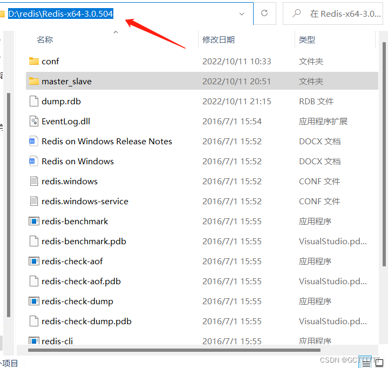This screenshot has width=388, height=368.
Task: Click the search magnifier icon
Action: (x=296, y=13)
